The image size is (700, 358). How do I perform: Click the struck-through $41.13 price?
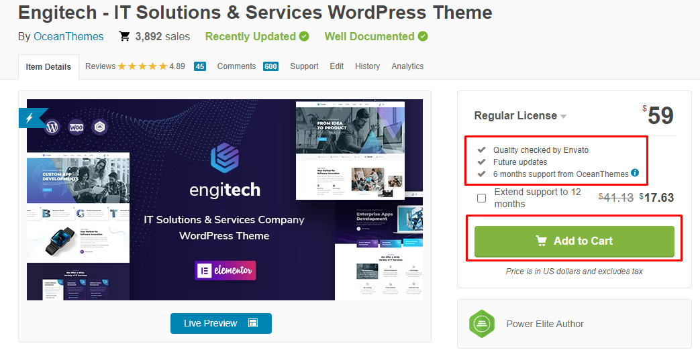tap(616, 198)
